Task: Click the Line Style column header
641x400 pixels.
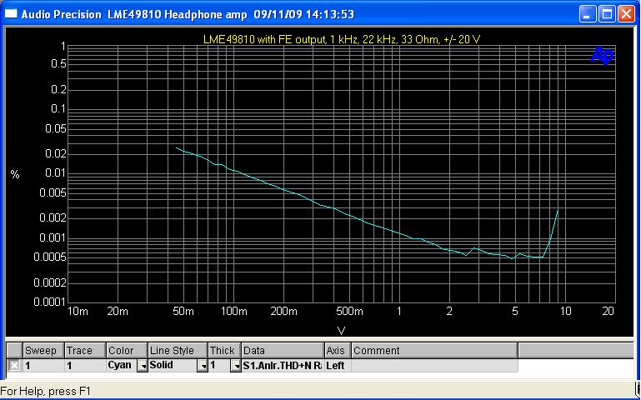Action: [178, 351]
